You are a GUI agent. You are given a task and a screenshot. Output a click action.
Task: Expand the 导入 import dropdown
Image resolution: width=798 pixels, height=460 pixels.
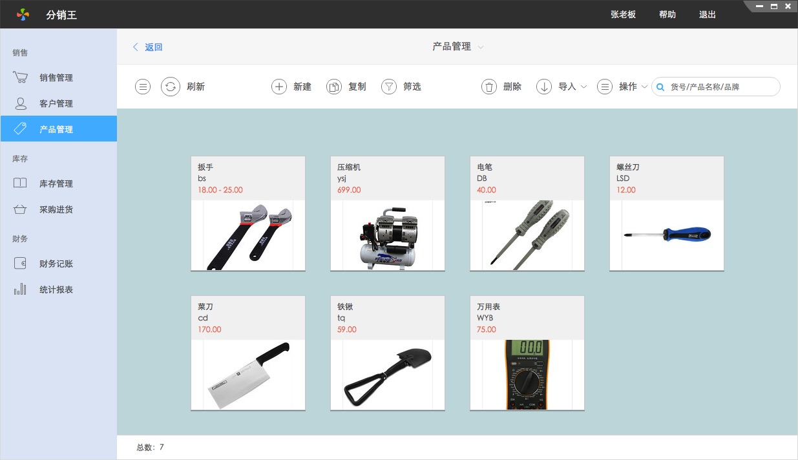(583, 87)
